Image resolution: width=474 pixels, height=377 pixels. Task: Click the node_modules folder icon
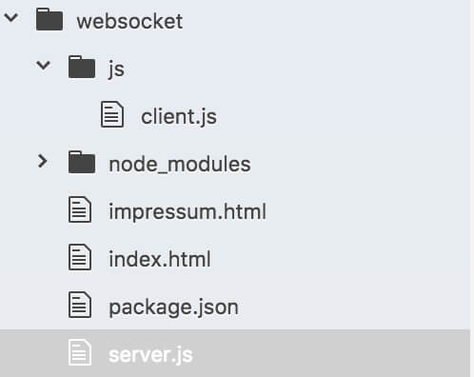point(82,162)
